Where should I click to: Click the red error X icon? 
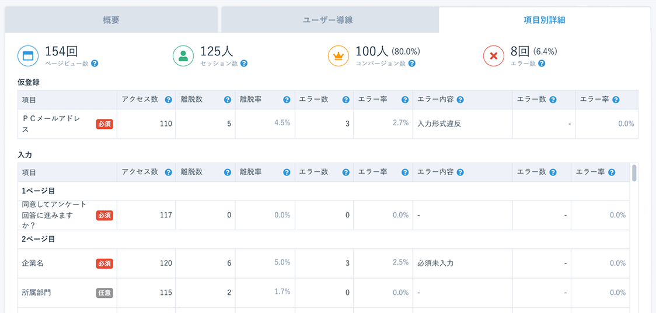coord(494,56)
